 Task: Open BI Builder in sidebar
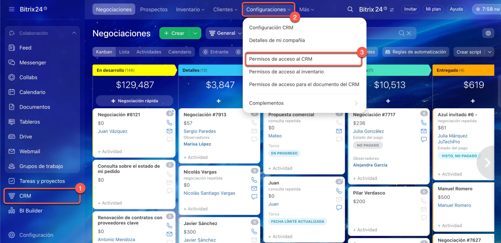[31, 211]
